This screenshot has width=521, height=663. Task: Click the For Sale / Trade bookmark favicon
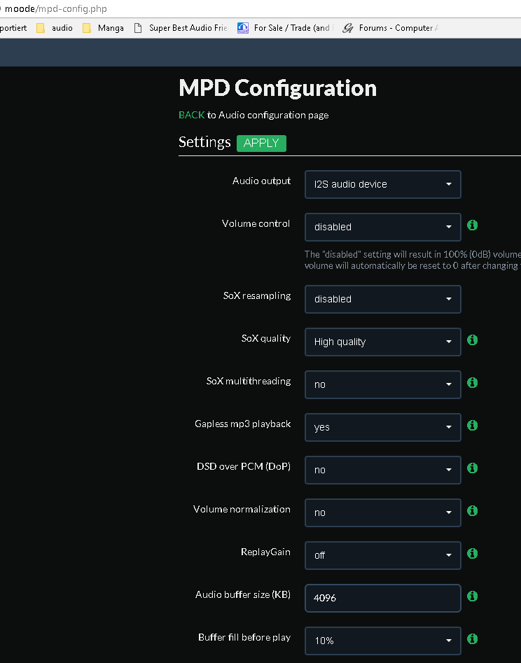pyautogui.click(x=242, y=27)
